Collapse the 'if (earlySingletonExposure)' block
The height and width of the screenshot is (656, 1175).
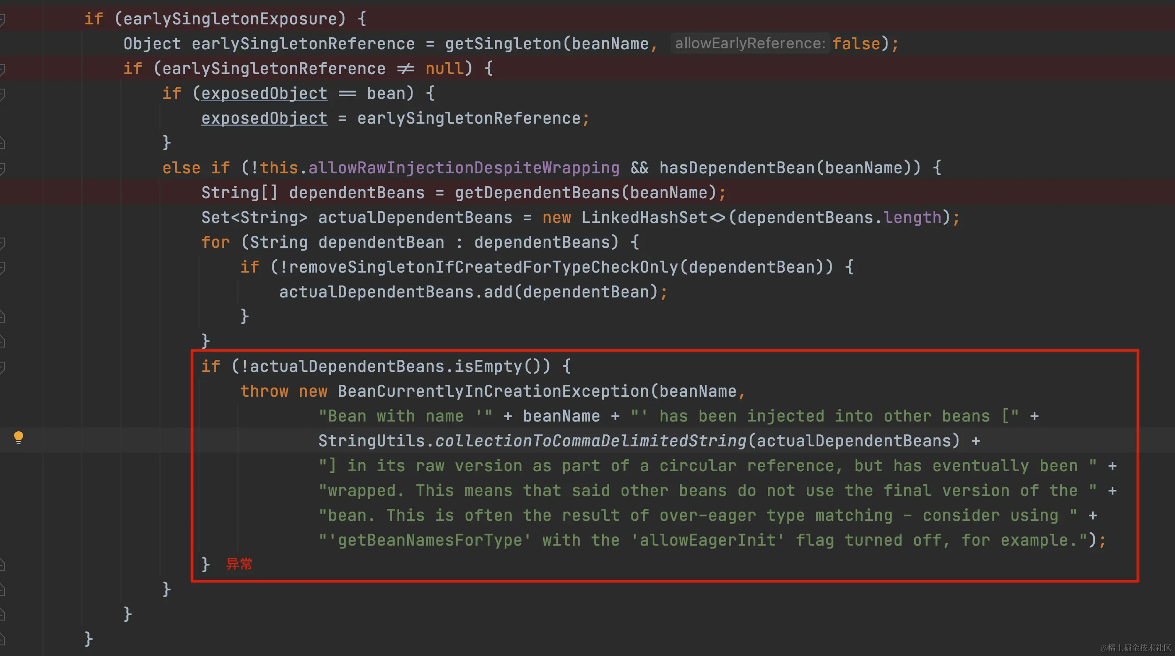click(x=2, y=19)
